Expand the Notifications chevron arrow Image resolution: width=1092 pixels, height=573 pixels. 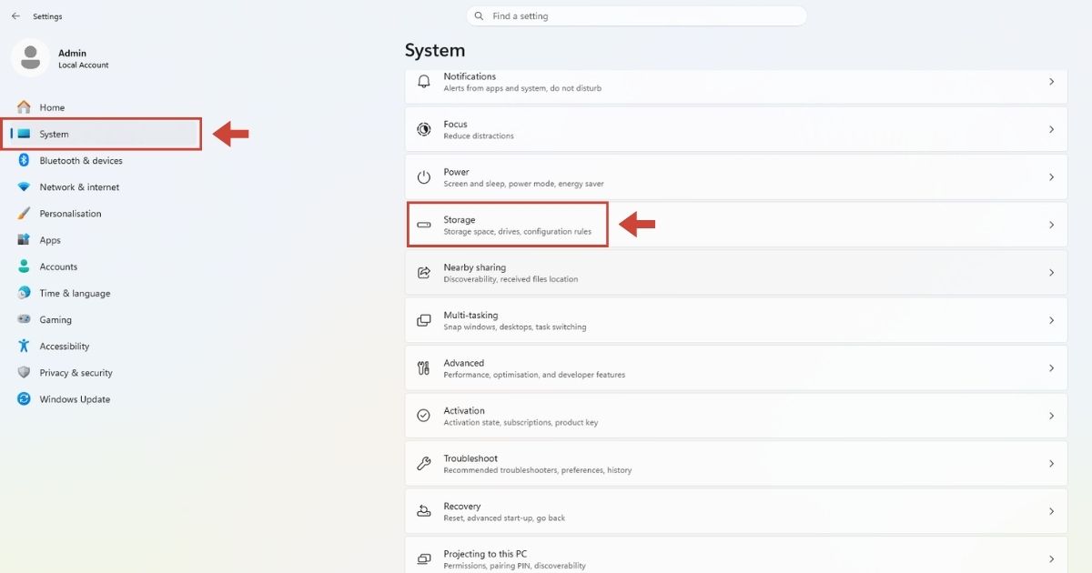click(x=1051, y=82)
